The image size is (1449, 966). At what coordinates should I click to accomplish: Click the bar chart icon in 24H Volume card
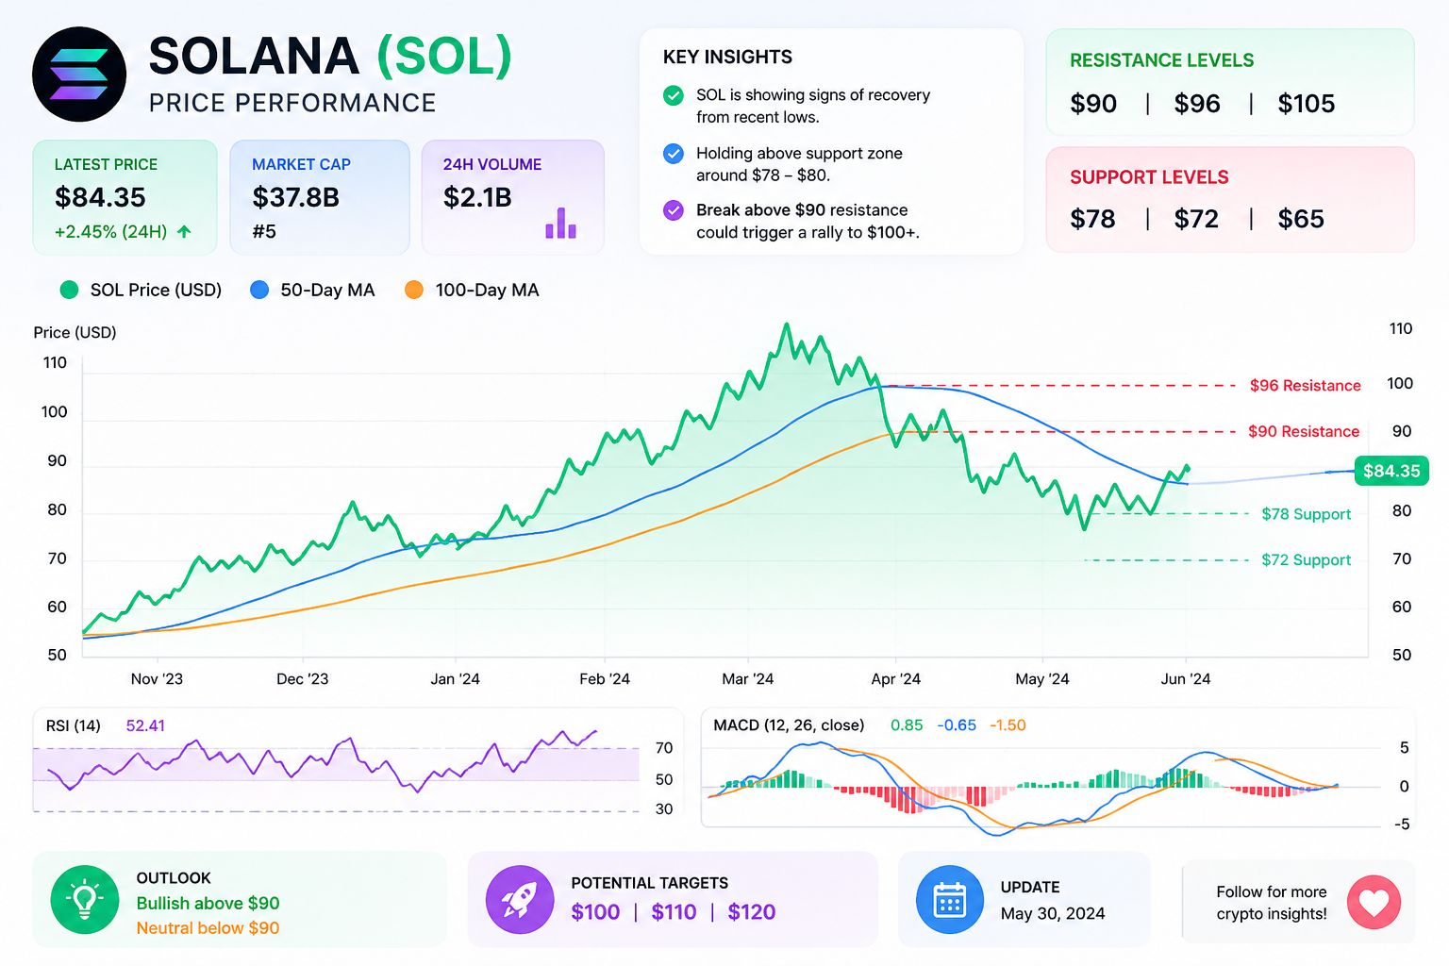[560, 223]
